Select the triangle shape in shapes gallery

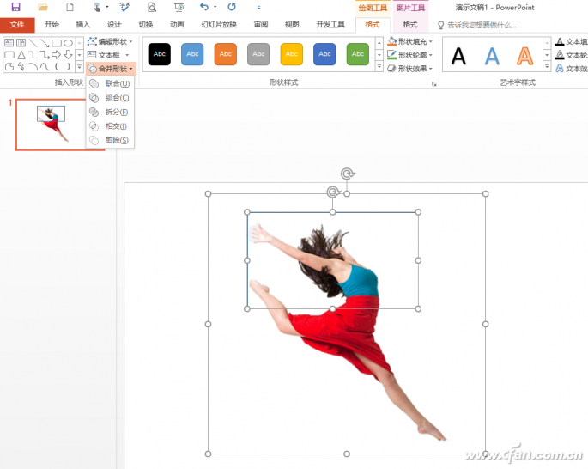tap(21, 55)
